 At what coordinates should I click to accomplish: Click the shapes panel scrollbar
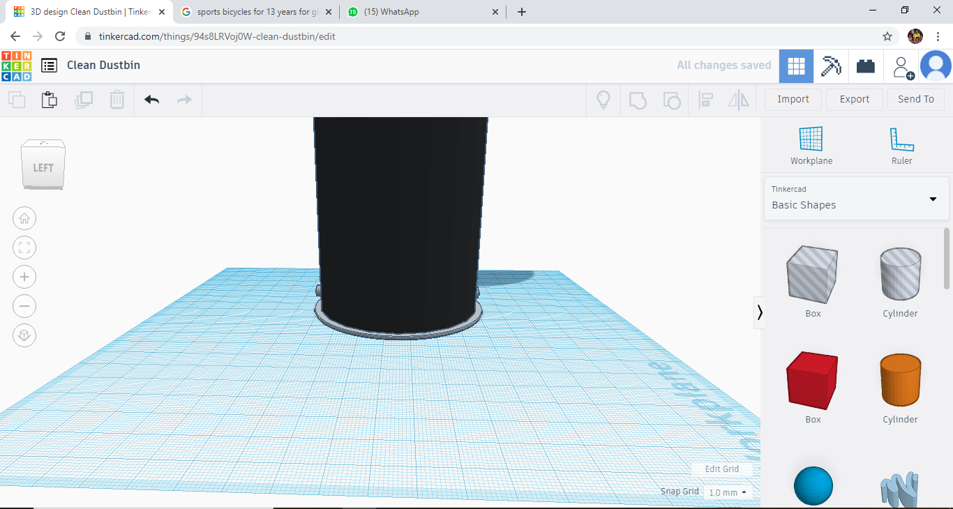tap(947, 258)
